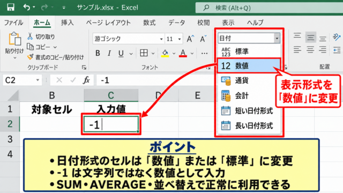This screenshot has height=193, width=343.
Task: Click the top align icon
Action: pos(297,36)
